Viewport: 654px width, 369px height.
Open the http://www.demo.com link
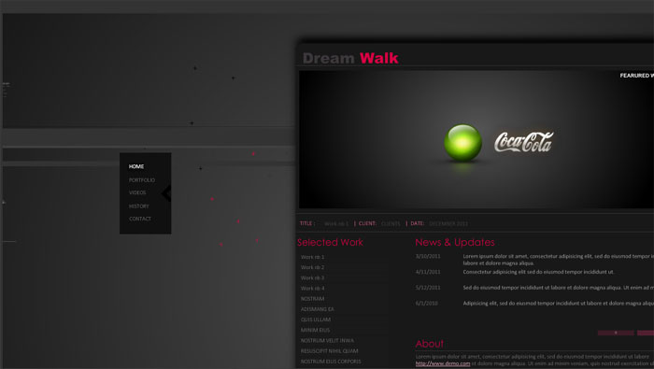point(443,363)
